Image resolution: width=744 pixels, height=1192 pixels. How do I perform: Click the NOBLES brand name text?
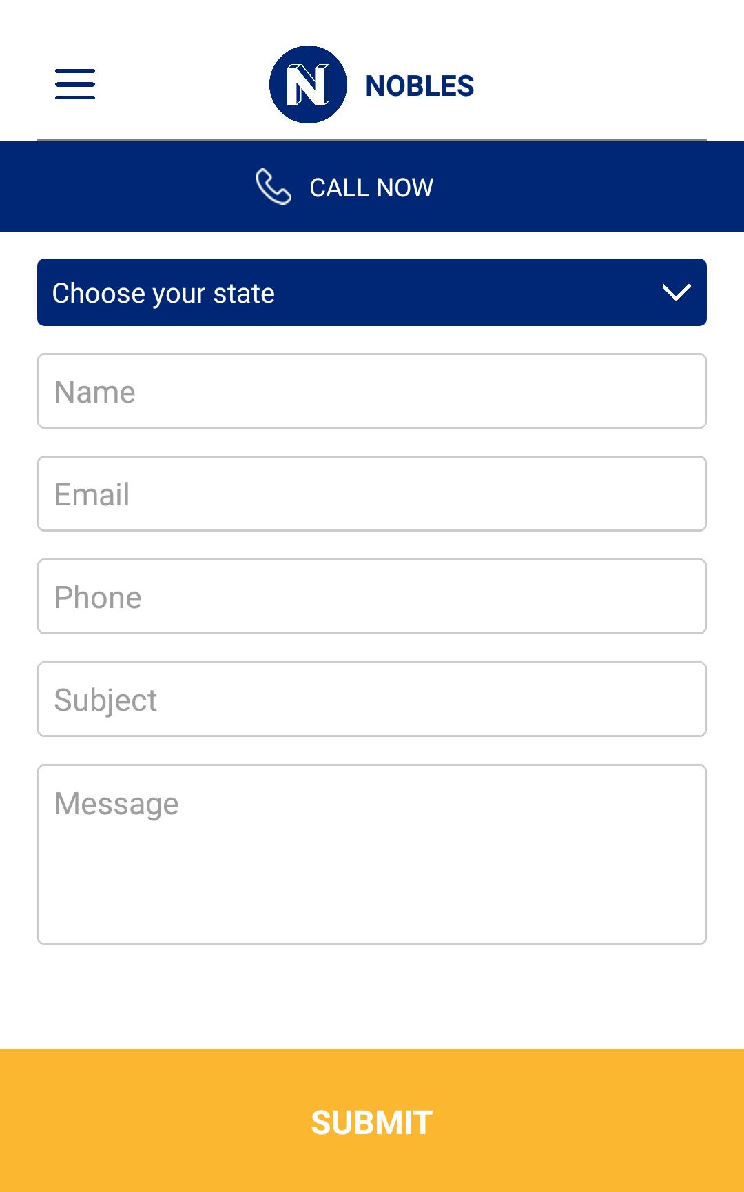click(420, 86)
